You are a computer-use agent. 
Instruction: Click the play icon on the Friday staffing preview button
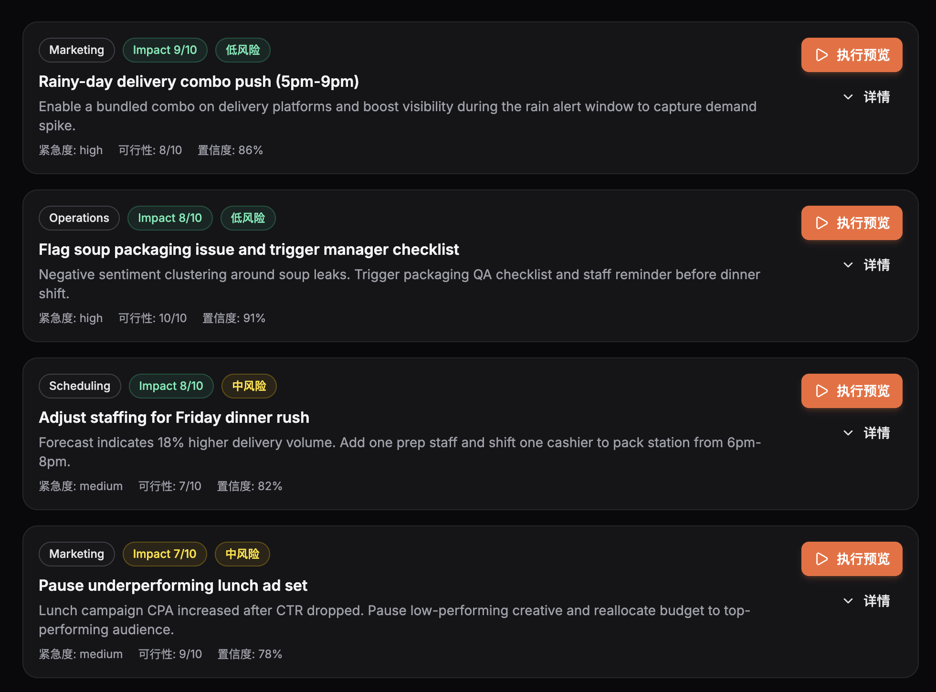point(822,391)
